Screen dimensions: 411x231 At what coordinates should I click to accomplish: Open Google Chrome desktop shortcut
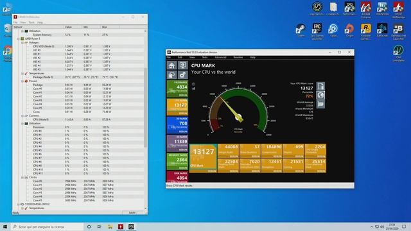[7, 54]
